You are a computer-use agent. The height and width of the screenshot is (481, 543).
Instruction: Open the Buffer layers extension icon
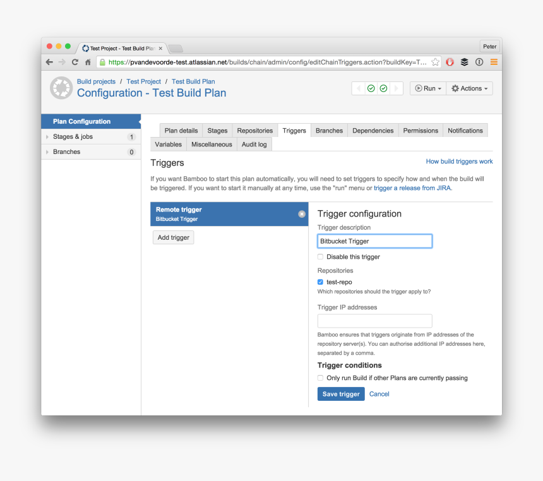464,62
